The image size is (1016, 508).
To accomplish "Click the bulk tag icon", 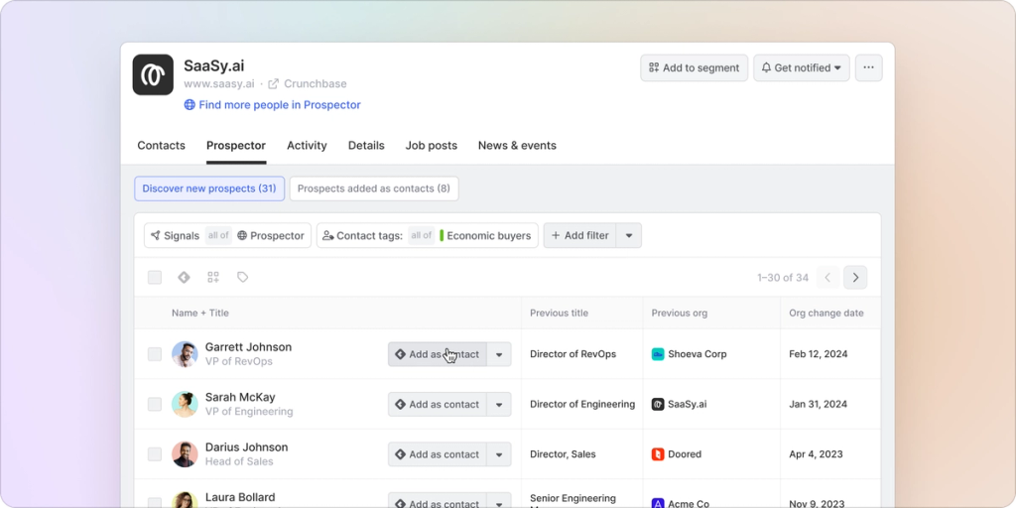I will [x=242, y=278].
